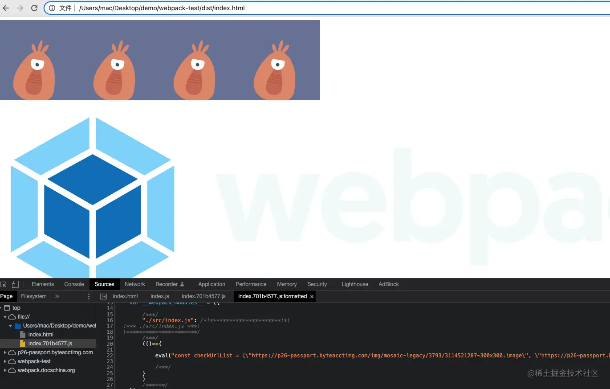Image resolution: width=610 pixels, height=389 pixels.
Task: Click the (()=>{ text on line 20
Action: (152, 344)
